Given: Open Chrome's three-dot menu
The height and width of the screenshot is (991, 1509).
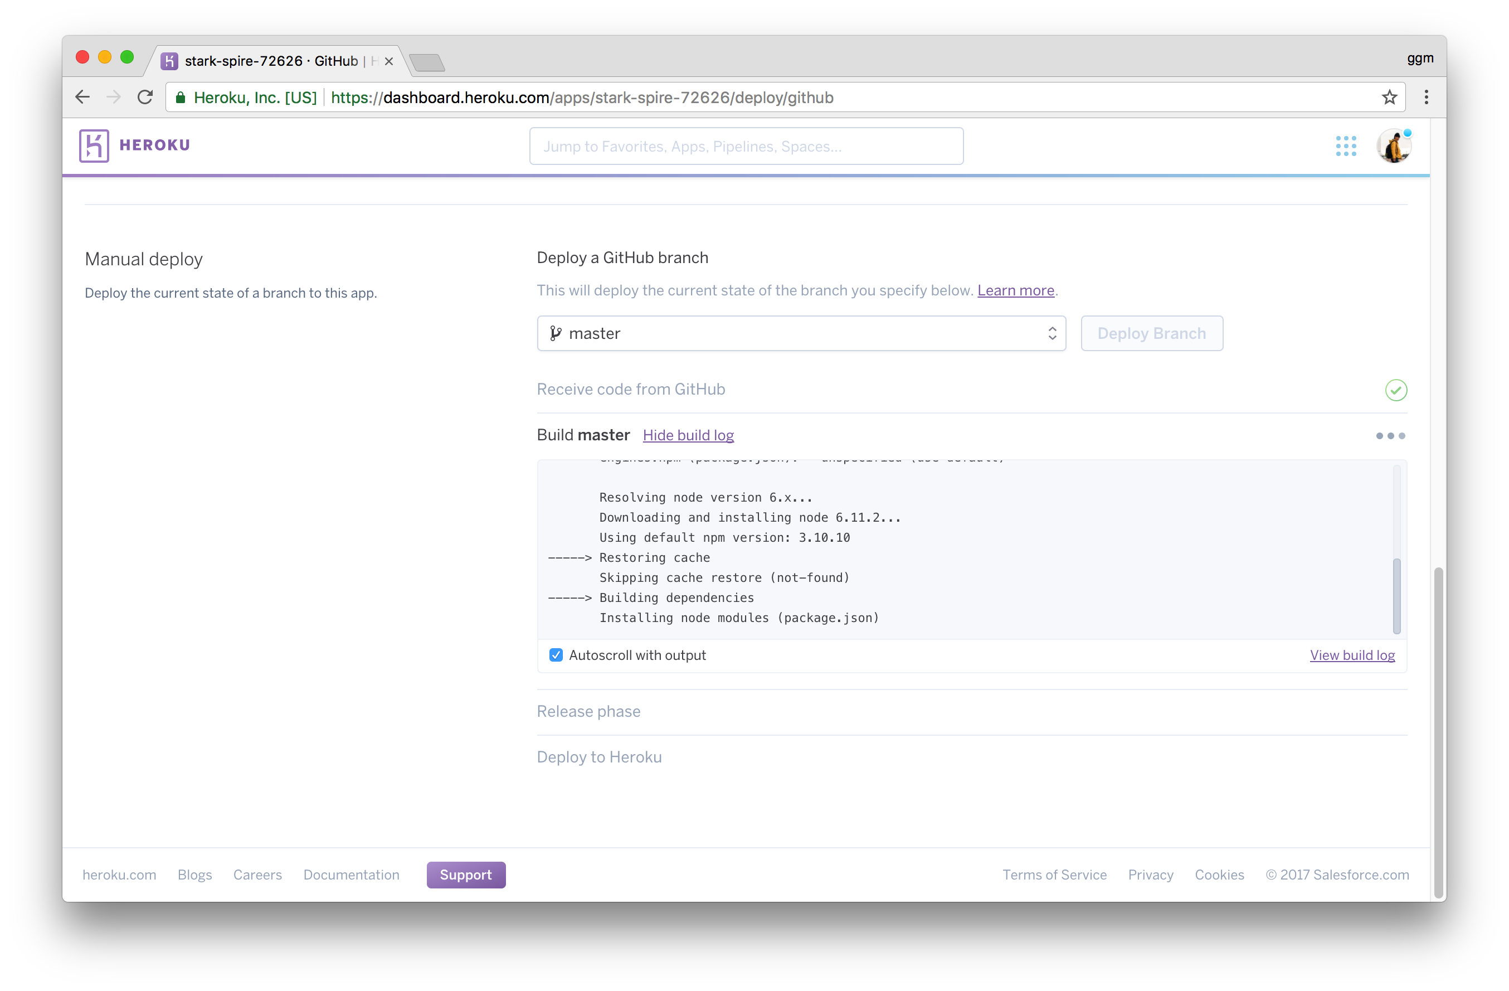Looking at the screenshot, I should (1426, 97).
